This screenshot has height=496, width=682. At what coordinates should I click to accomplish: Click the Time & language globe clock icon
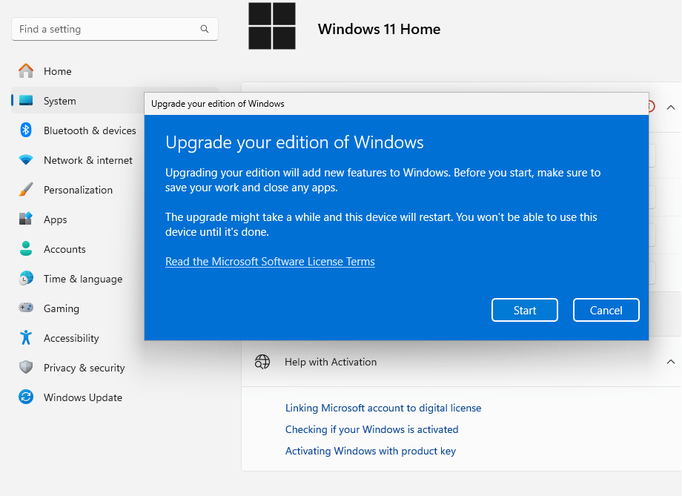point(26,278)
